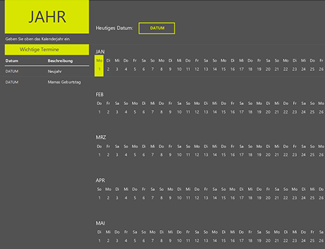Click the APR month label

(x=101, y=181)
